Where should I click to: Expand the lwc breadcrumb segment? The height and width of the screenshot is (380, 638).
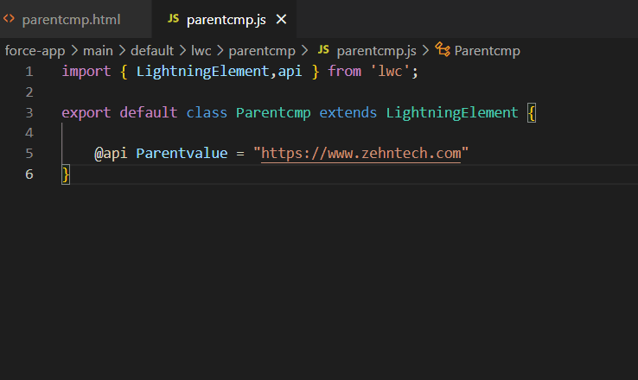pos(200,50)
